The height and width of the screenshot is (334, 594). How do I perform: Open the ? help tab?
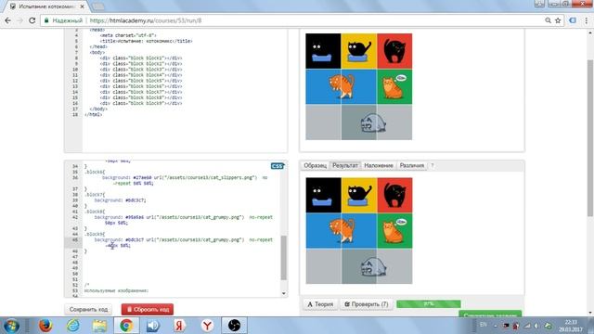(433, 165)
